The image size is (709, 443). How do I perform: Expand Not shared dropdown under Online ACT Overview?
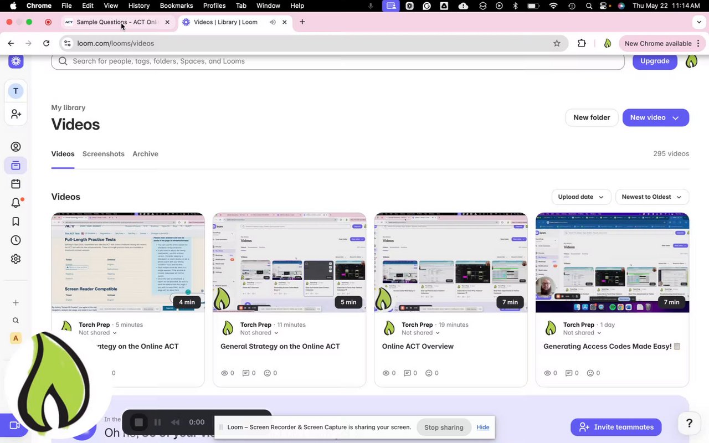[x=420, y=333]
